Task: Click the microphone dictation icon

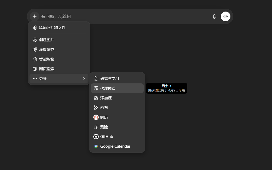Action: click(x=214, y=16)
